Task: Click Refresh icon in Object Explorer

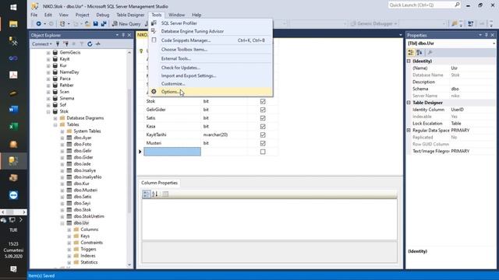Action: [x=90, y=44]
